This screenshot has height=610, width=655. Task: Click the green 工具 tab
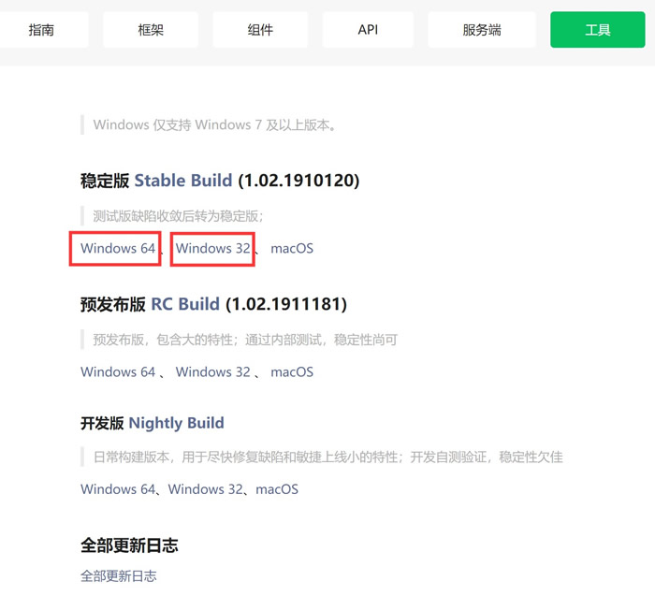597,30
